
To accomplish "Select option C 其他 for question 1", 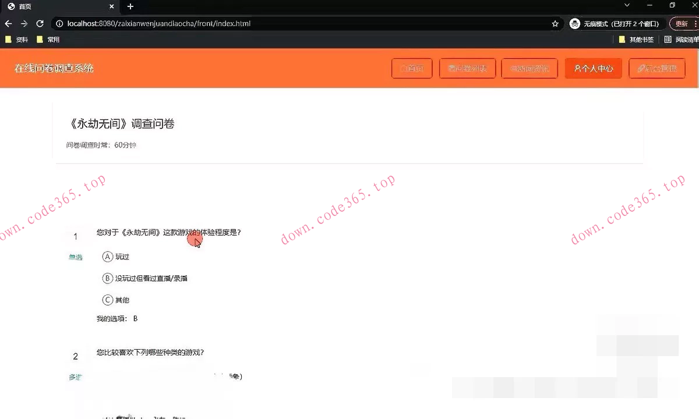I will [x=115, y=300].
